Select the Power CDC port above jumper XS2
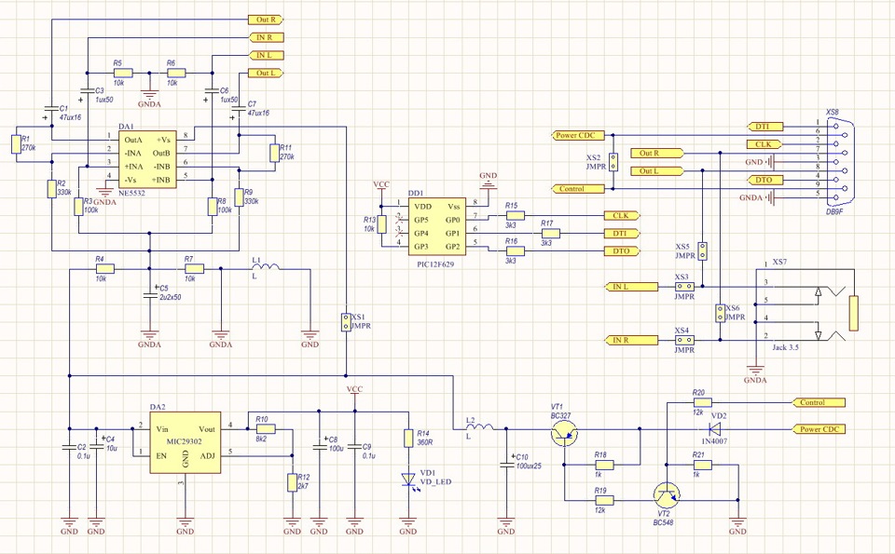895x554 pixels. [578, 136]
